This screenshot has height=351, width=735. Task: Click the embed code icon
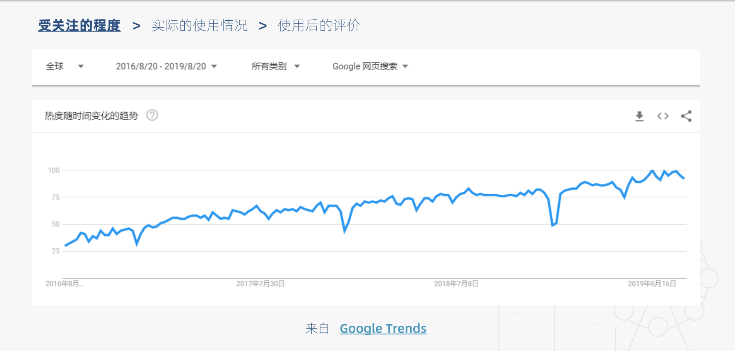663,116
